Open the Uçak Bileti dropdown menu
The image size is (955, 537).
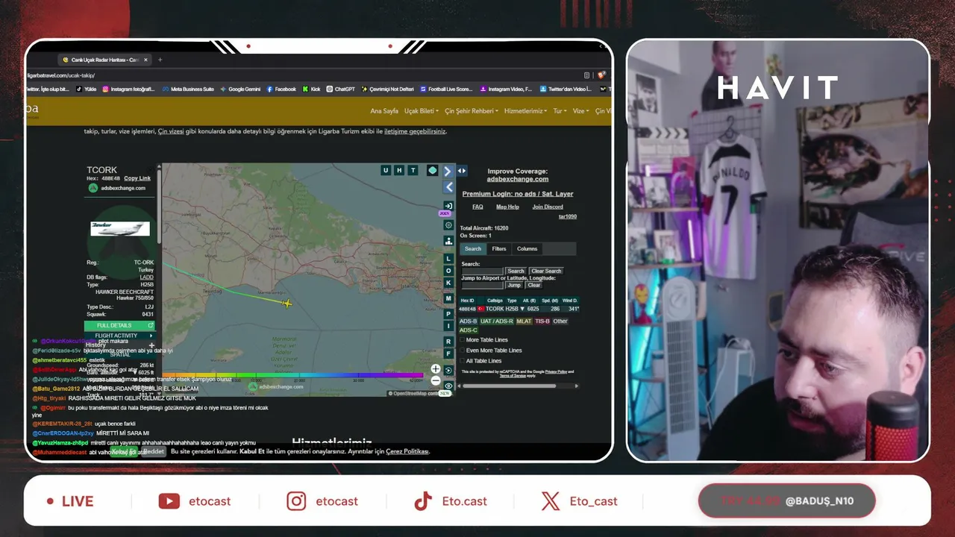pos(421,111)
